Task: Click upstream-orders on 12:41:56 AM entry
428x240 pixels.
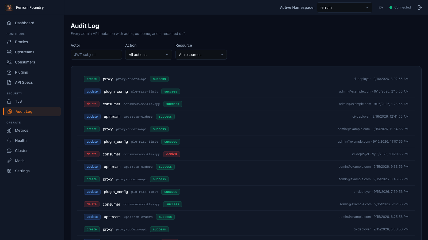Action: click(138, 117)
